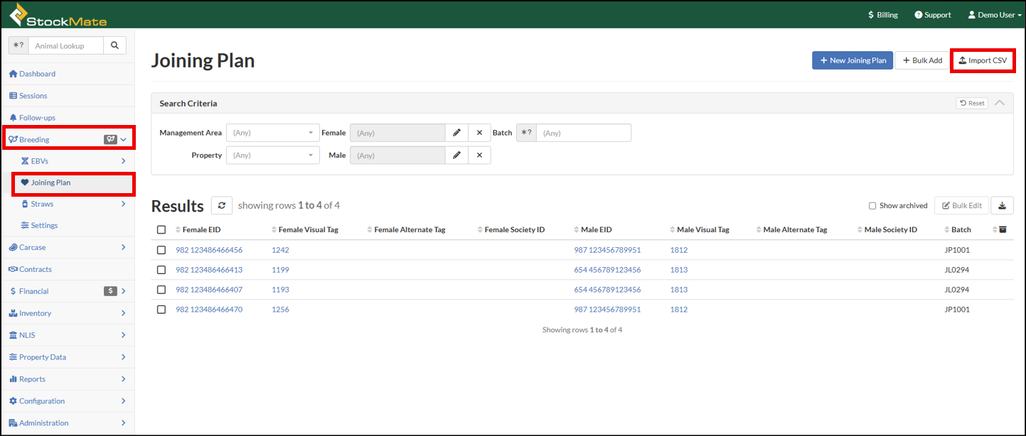Open Straws in the Breeding submenu

click(x=42, y=204)
